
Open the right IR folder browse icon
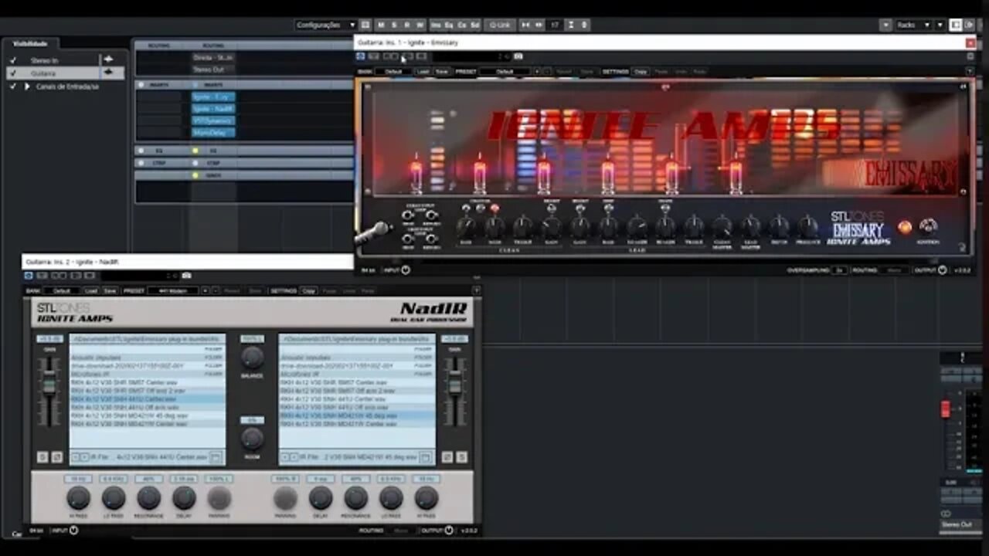click(x=424, y=457)
